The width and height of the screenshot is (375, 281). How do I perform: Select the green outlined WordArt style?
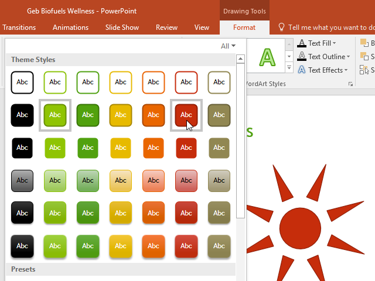click(267, 57)
